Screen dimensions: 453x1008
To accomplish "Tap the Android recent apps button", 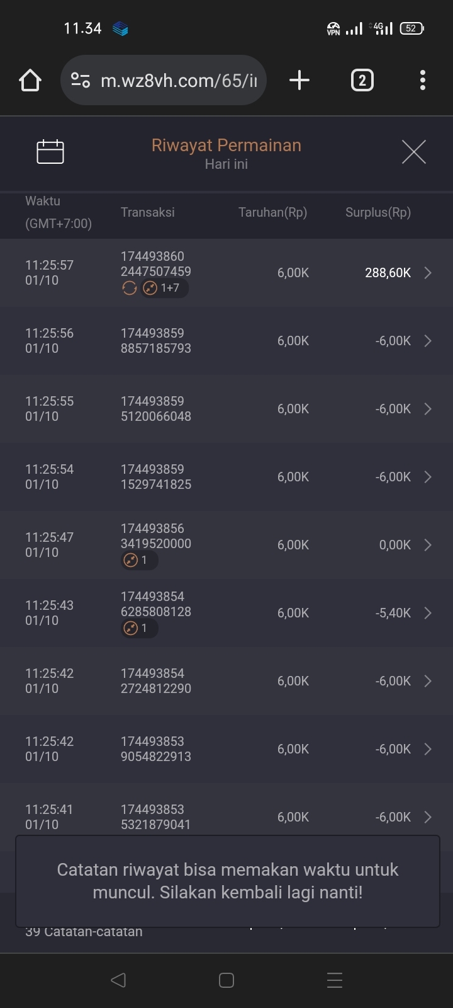I will click(335, 980).
